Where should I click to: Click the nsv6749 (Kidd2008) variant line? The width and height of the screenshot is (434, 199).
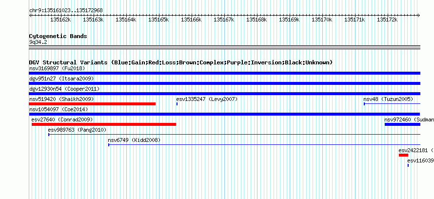pyautogui.click(x=264, y=145)
